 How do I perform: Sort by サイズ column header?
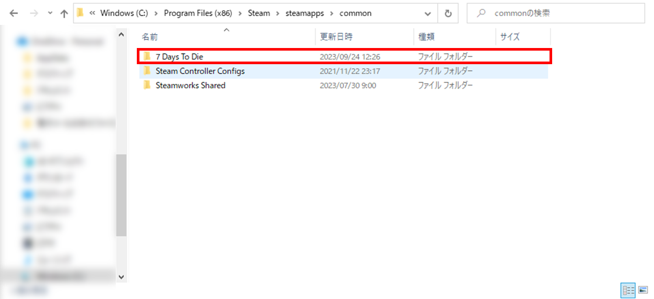[510, 37]
